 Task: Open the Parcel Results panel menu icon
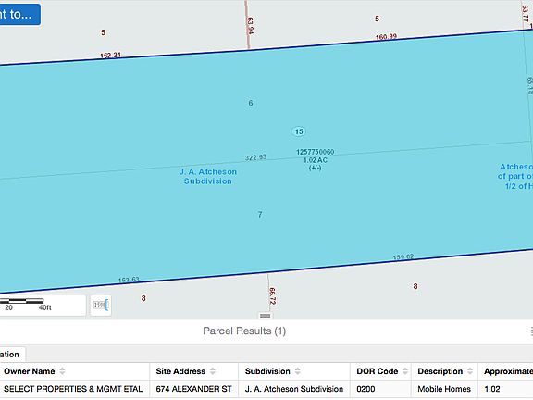pyautogui.click(x=531, y=331)
